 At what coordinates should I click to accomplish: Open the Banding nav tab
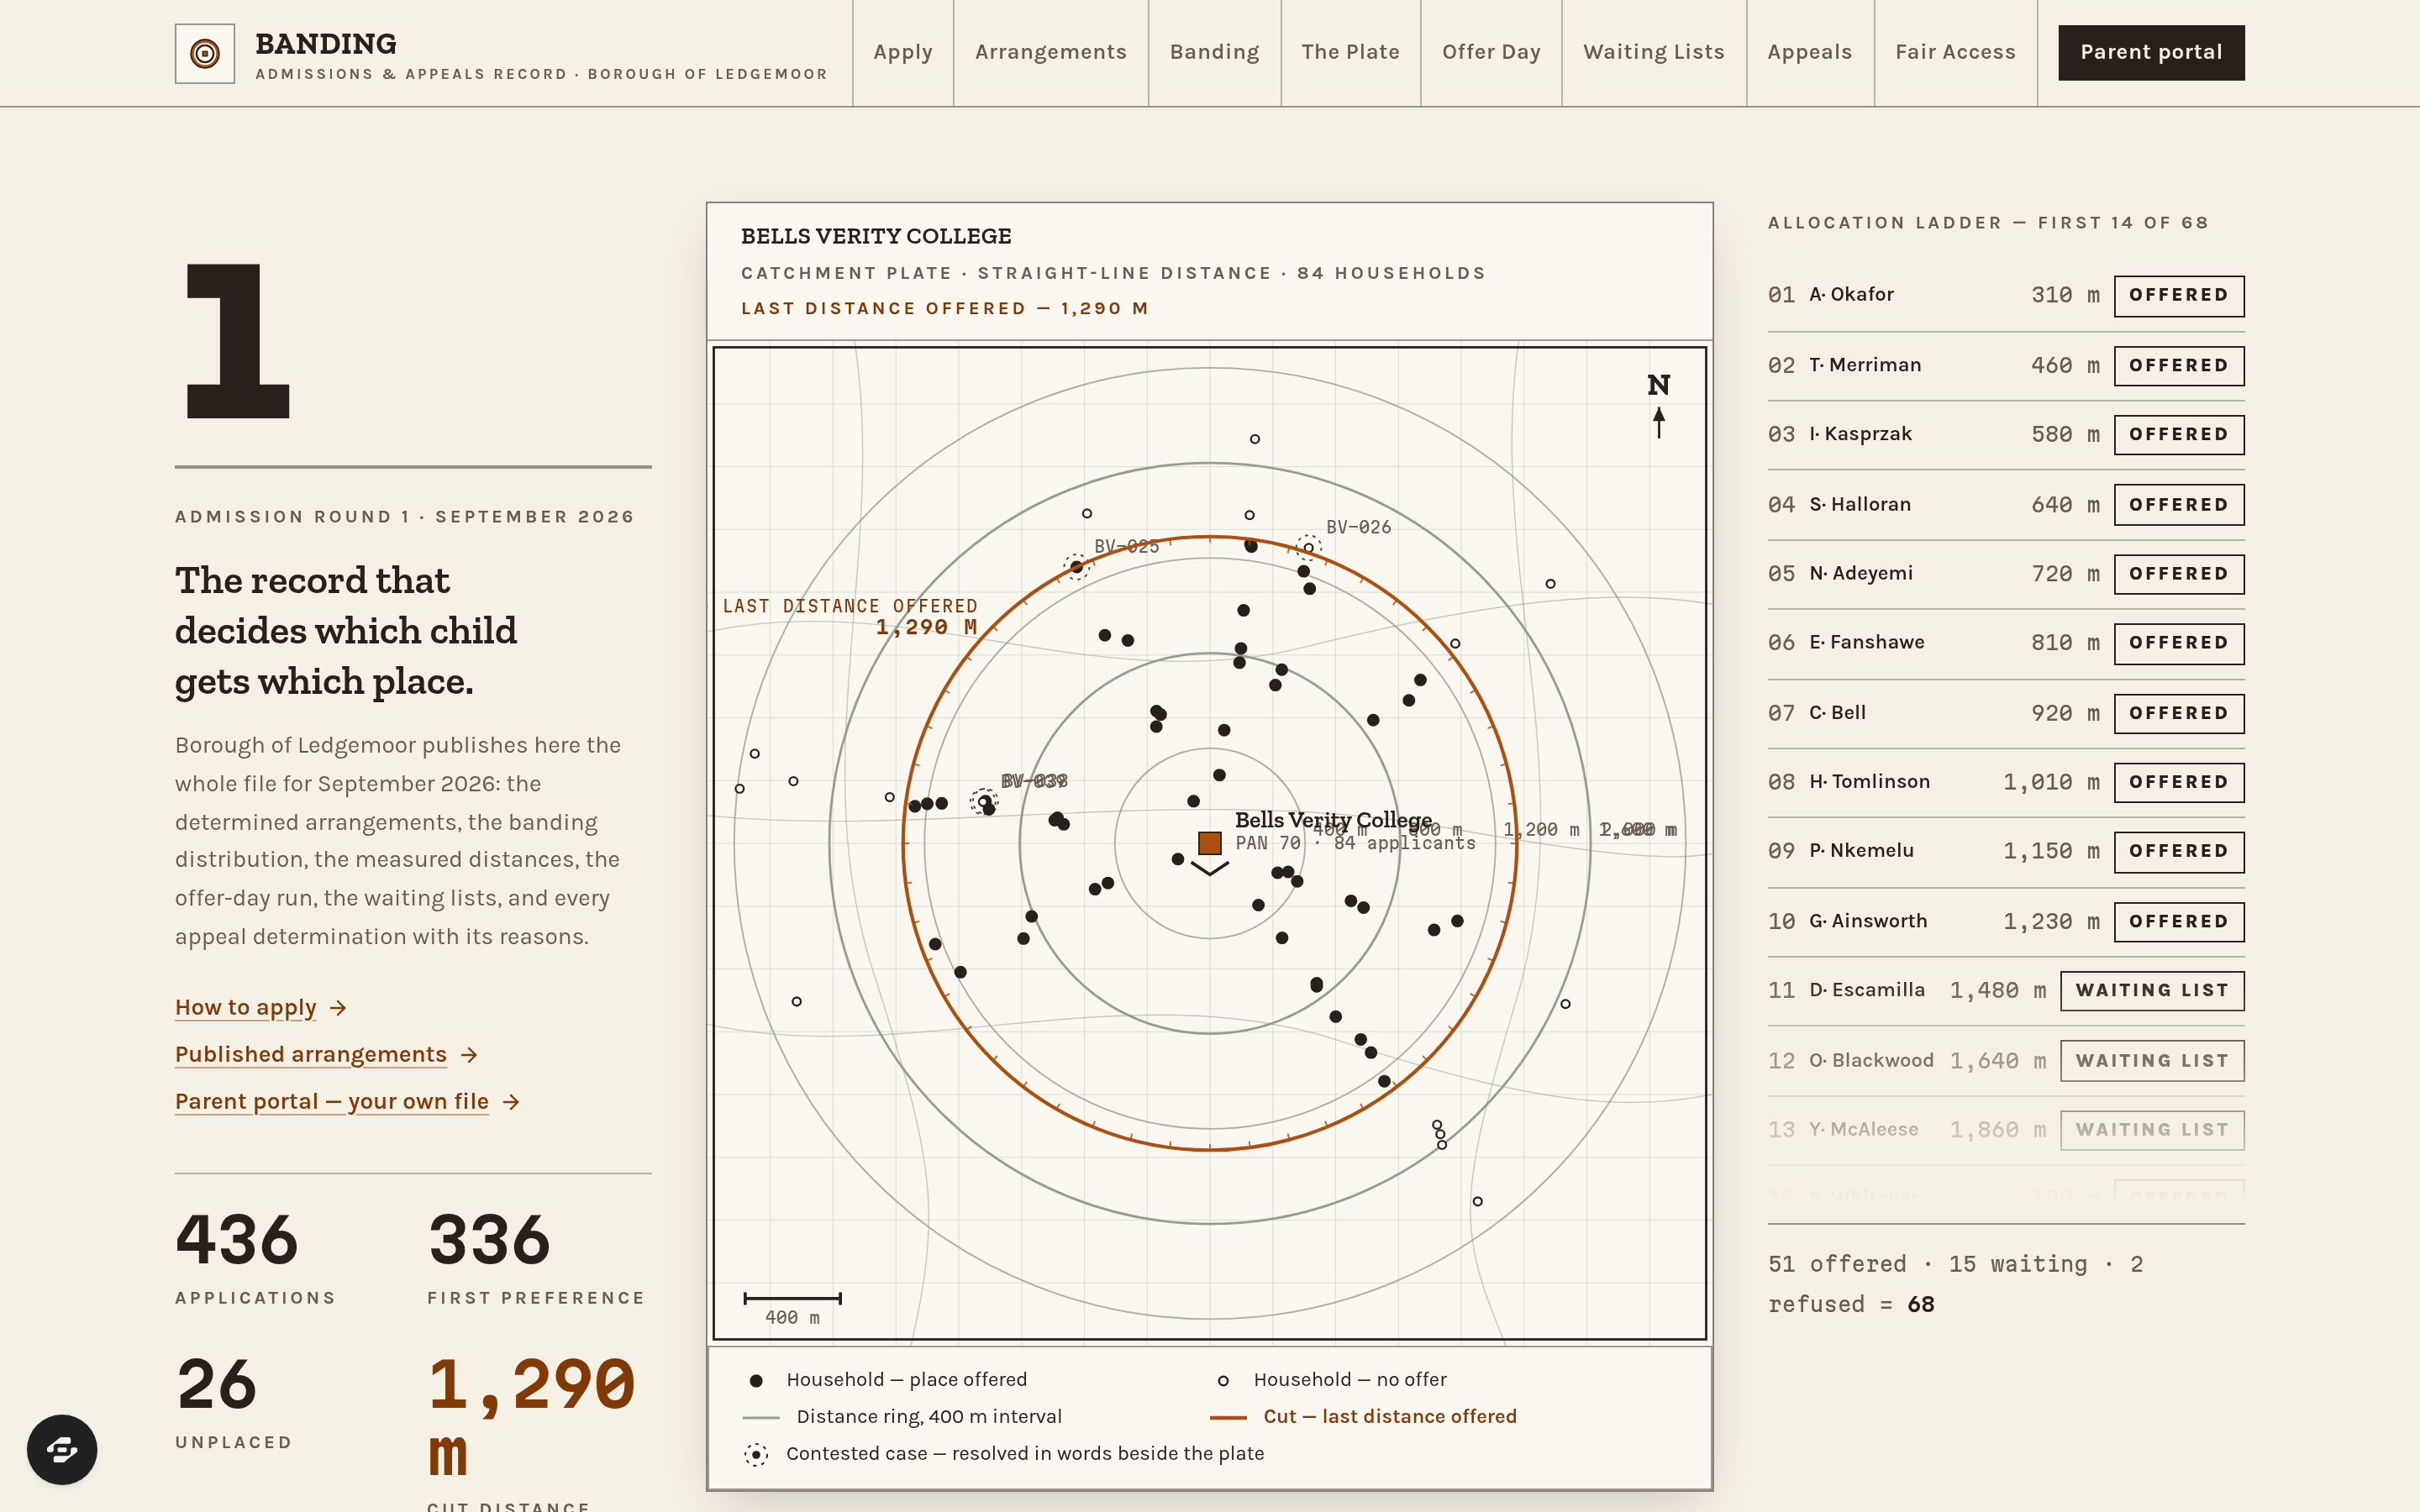click(x=1215, y=52)
